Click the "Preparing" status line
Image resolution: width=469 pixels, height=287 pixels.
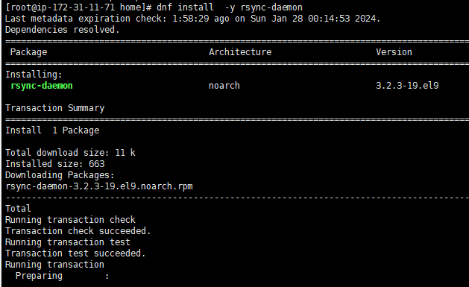[62, 276]
